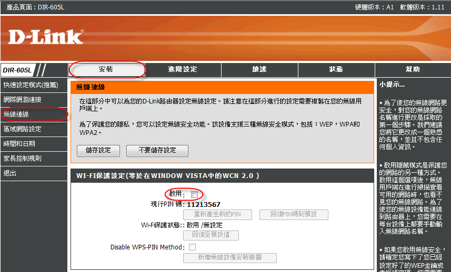
Task: Click 退出 to log out
Action: [x=34, y=173]
